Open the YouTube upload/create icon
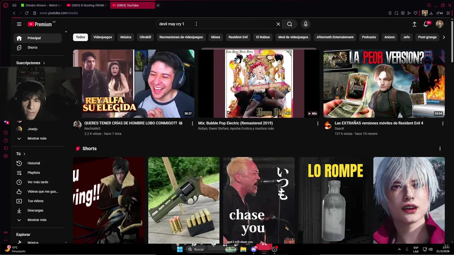The width and height of the screenshot is (454, 255). [x=414, y=24]
